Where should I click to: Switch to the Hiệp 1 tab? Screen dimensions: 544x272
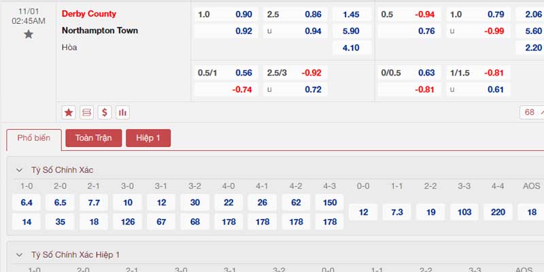(148, 138)
